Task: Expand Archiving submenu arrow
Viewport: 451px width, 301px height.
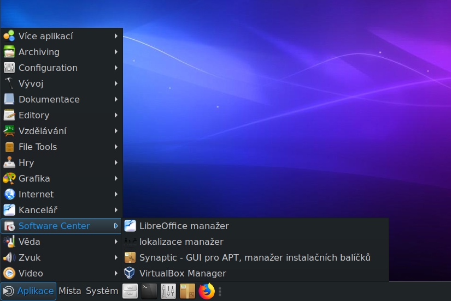Action: [116, 52]
